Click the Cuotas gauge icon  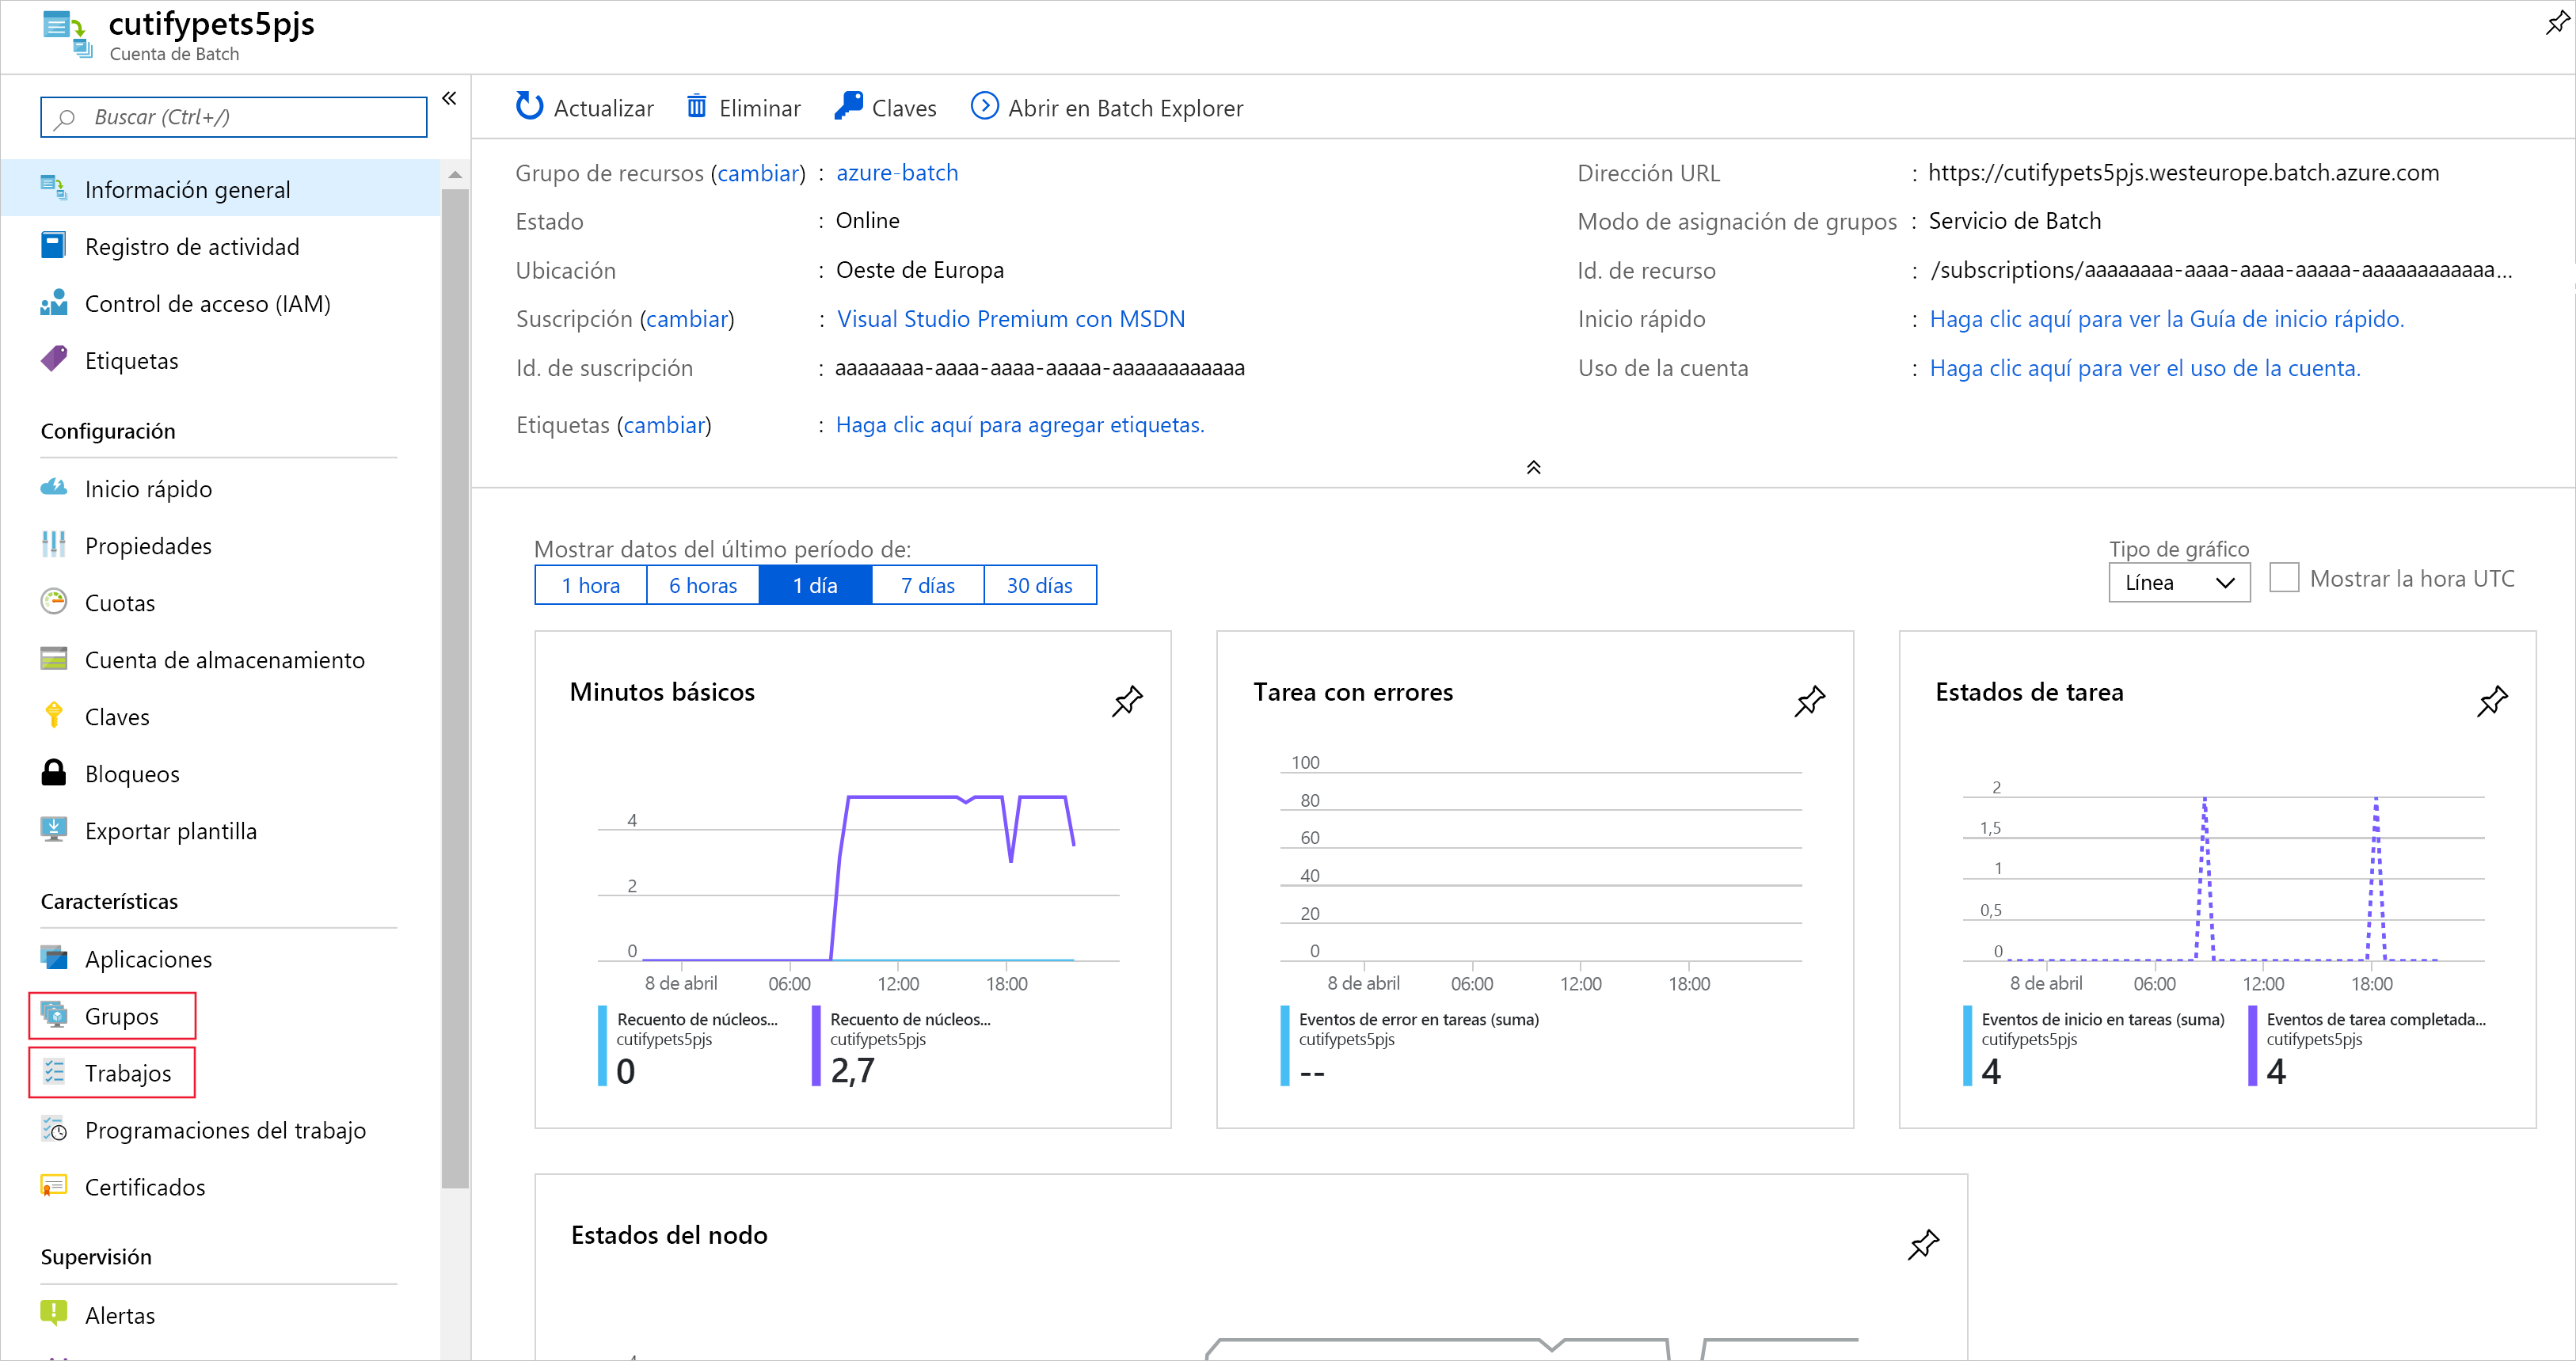pos(54,602)
